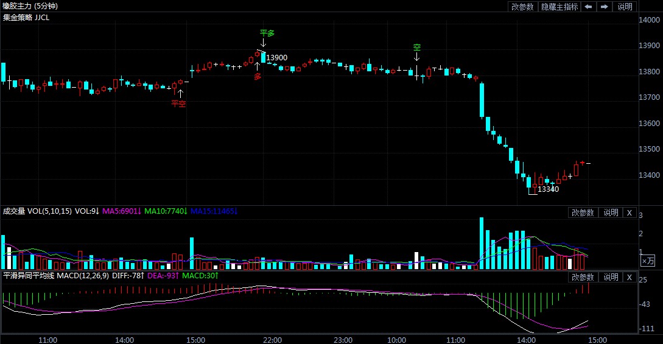Click the MA15:11465 volume value

point(214,211)
